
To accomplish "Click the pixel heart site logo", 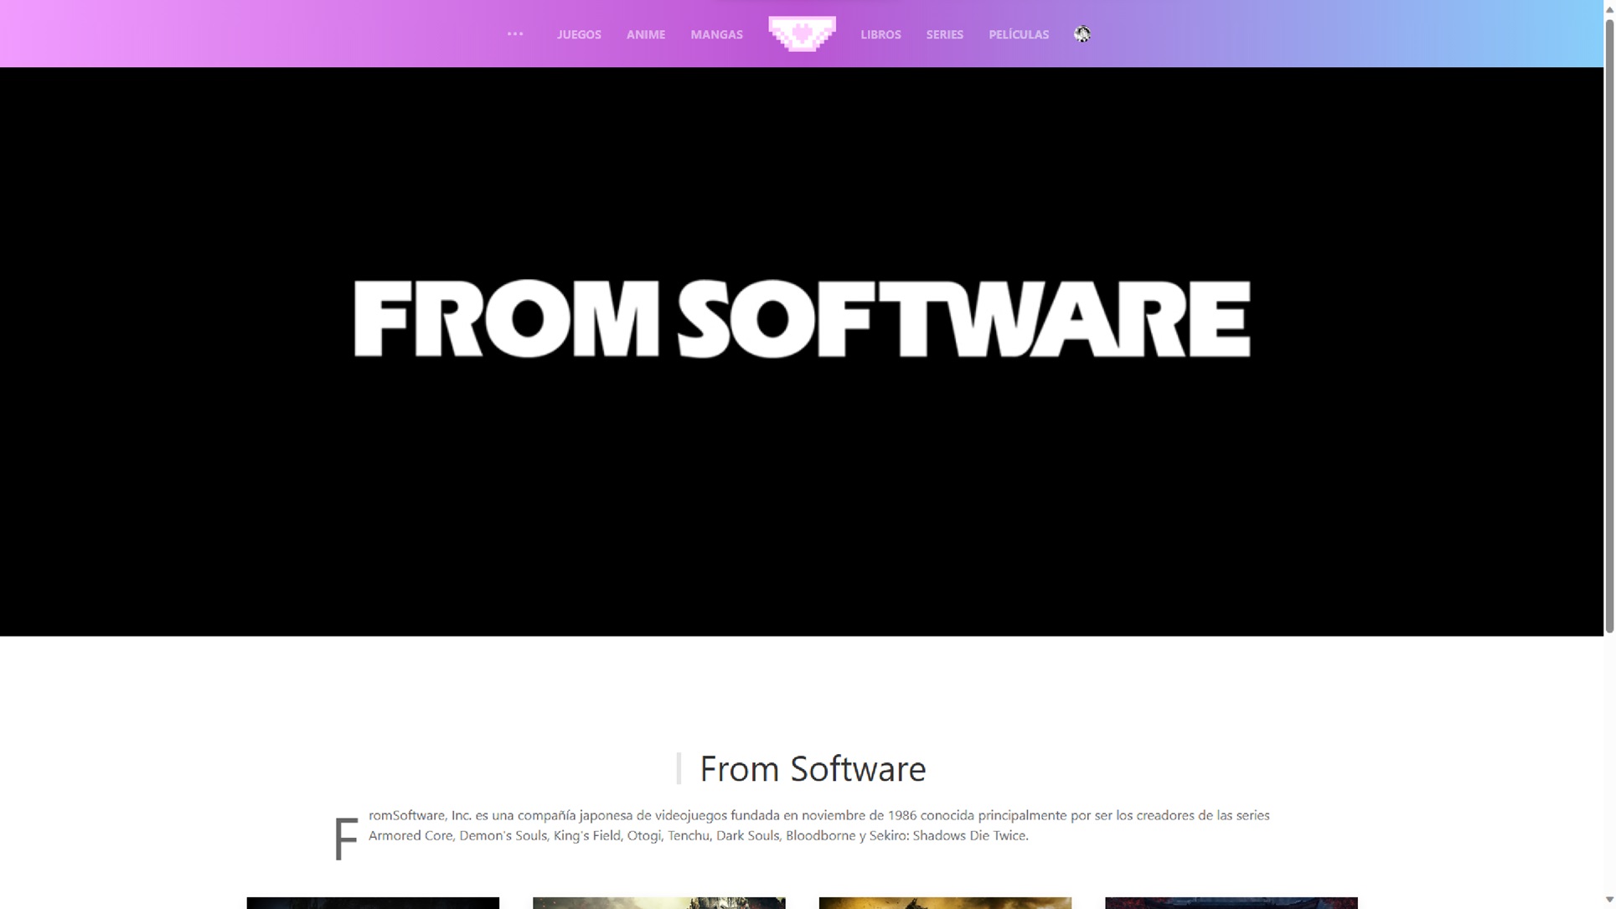I will pyautogui.click(x=802, y=34).
